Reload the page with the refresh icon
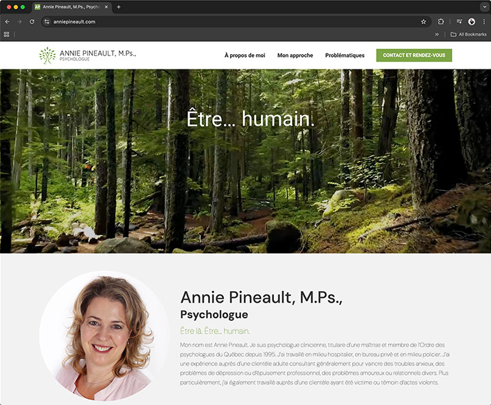 [x=32, y=21]
